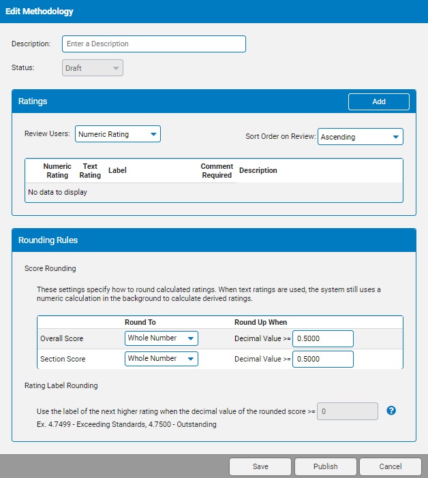Click the Publish button
This screenshot has width=428, height=478.
326,466
